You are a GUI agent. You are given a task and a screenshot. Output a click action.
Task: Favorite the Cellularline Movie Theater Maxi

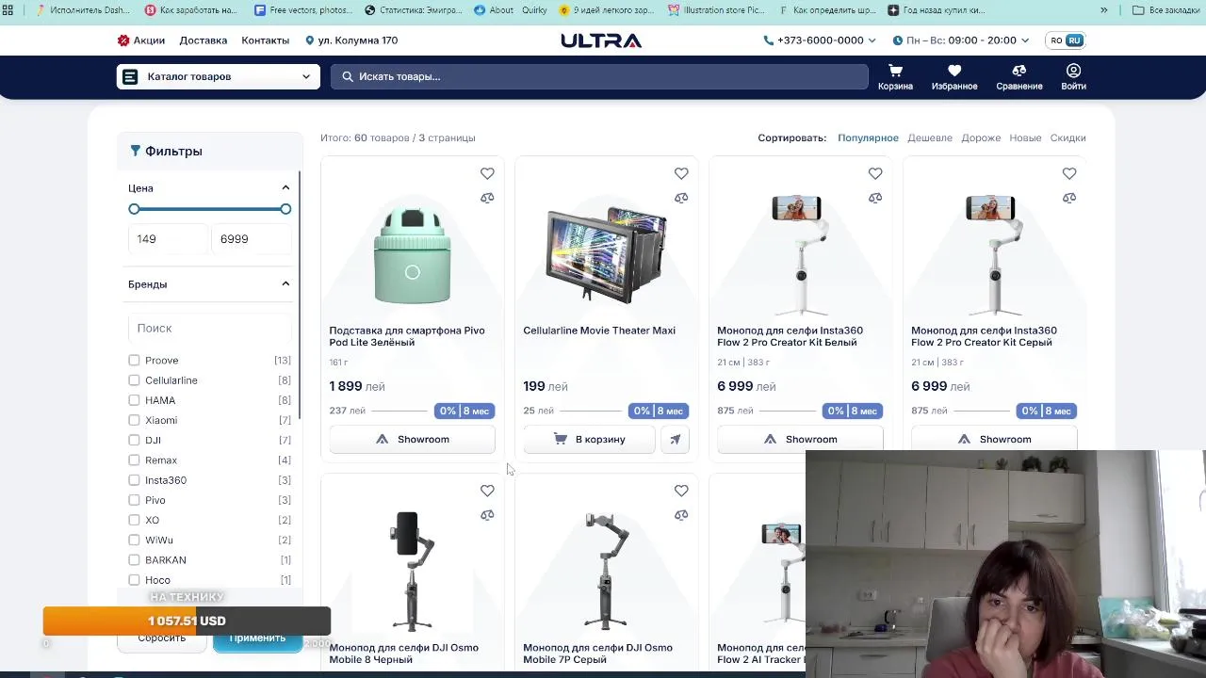(681, 173)
